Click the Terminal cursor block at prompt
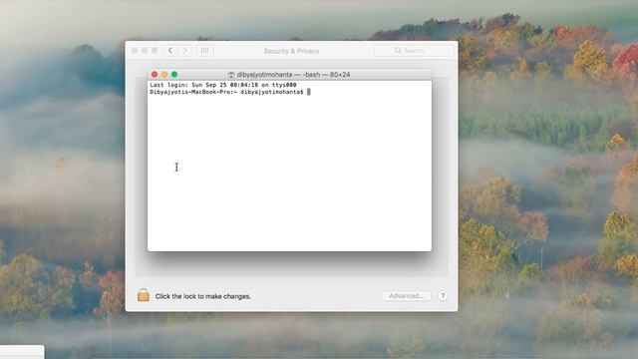This screenshot has width=638, height=359. (x=309, y=92)
